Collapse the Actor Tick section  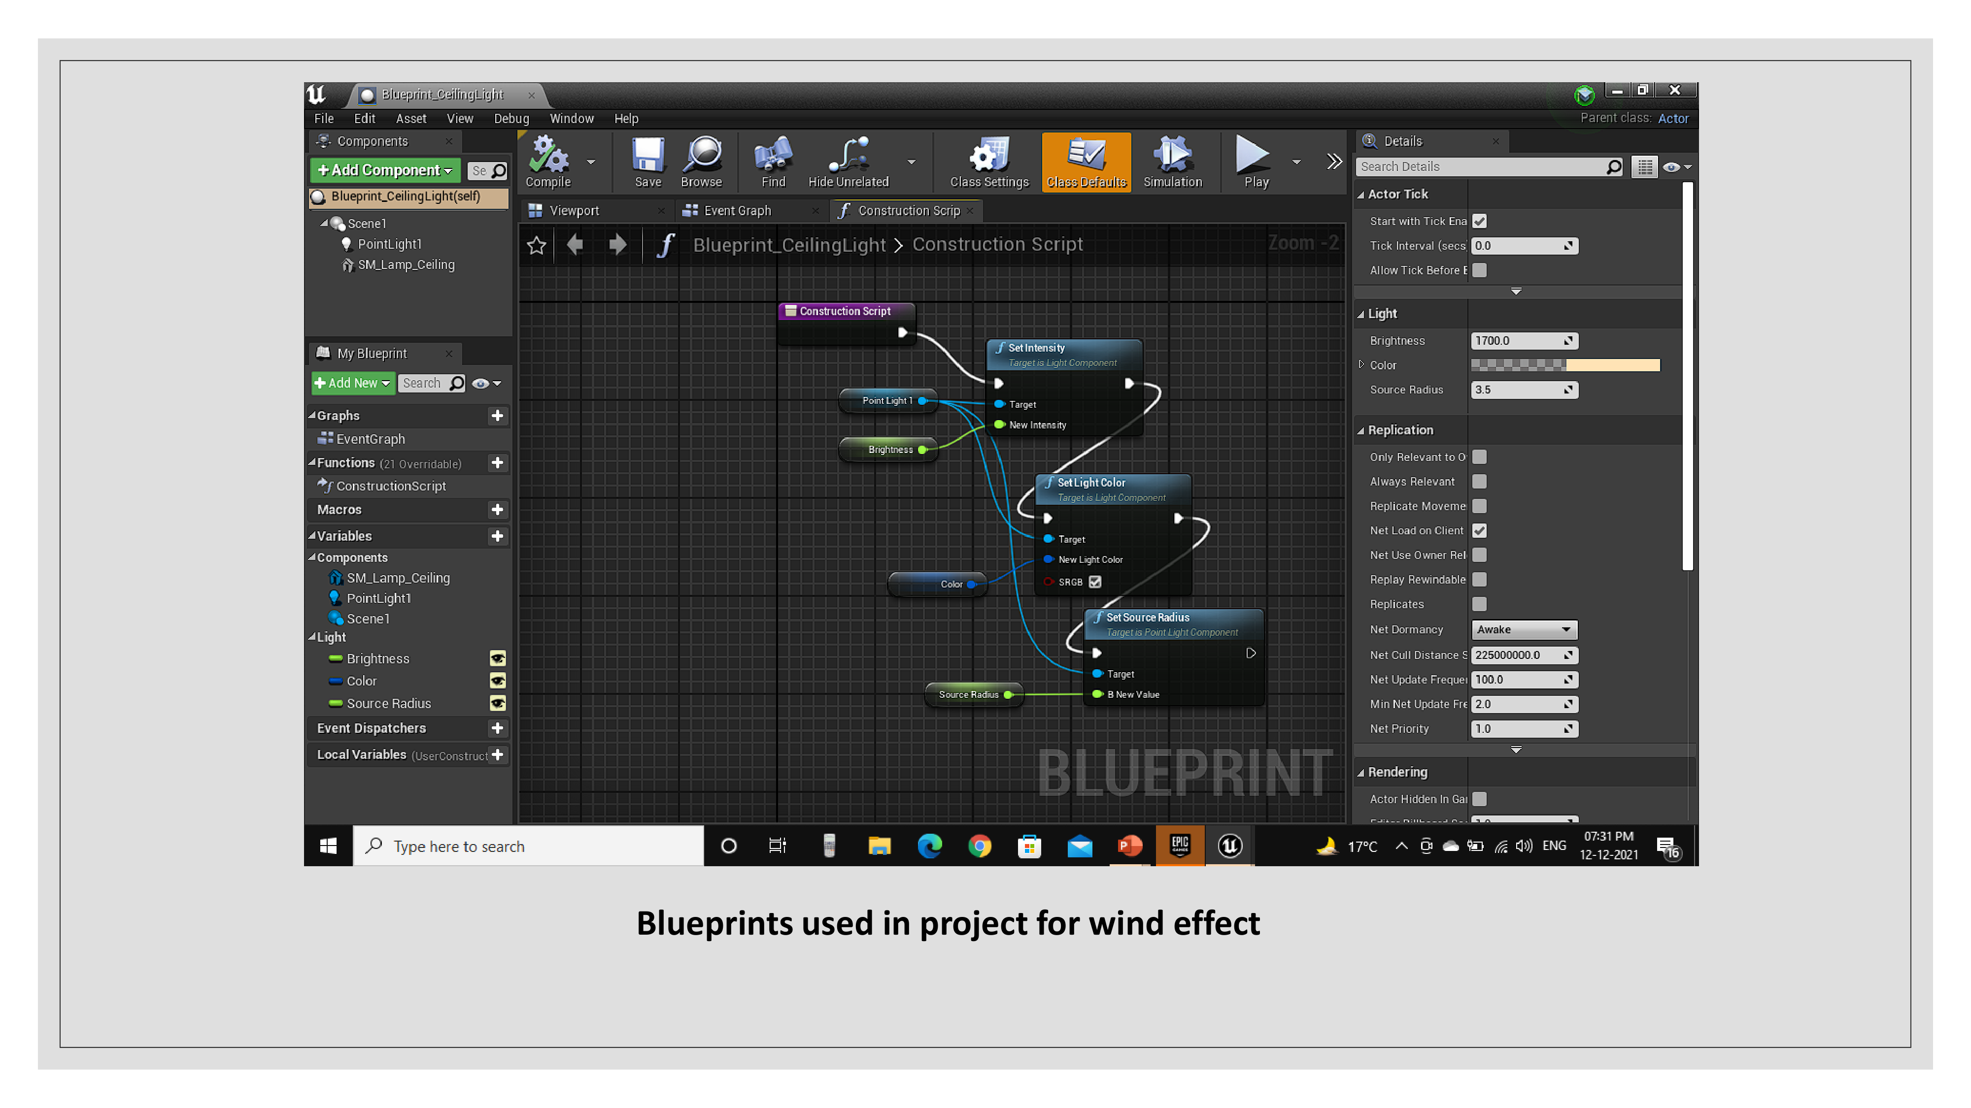tap(1361, 195)
